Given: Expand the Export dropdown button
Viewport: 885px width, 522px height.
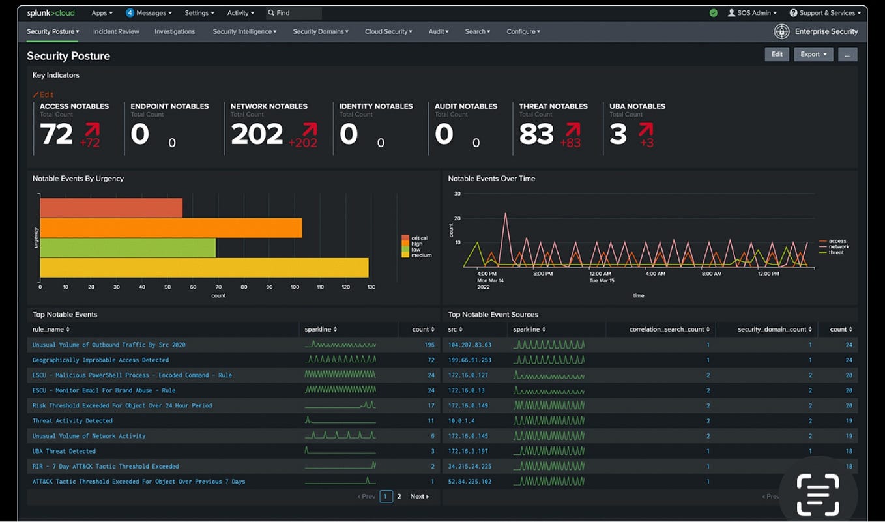Looking at the screenshot, I should click(813, 55).
